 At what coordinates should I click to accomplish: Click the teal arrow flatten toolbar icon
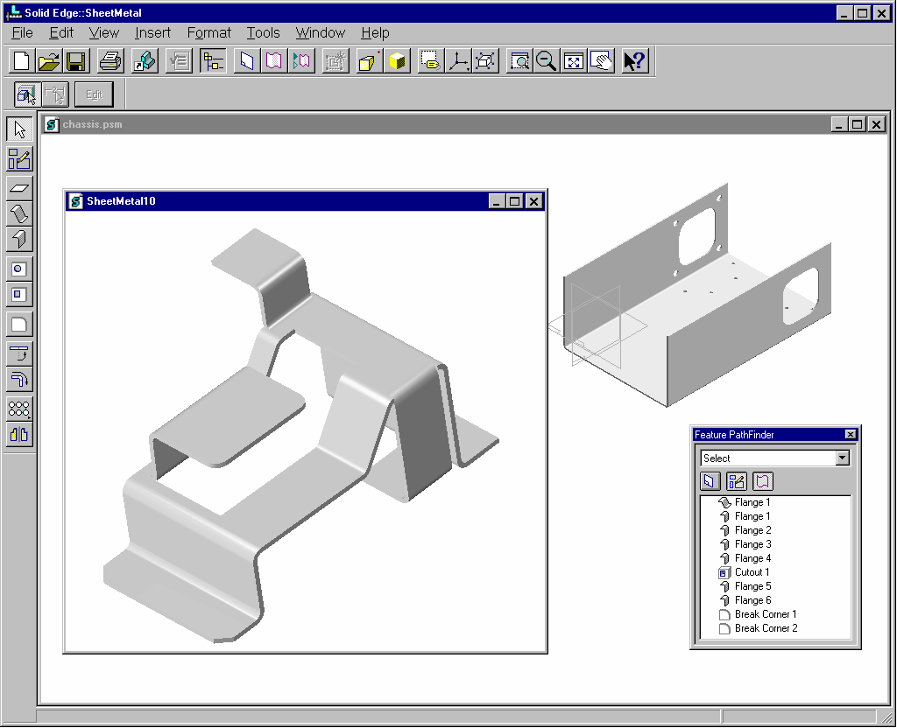pyautogui.click(x=301, y=61)
